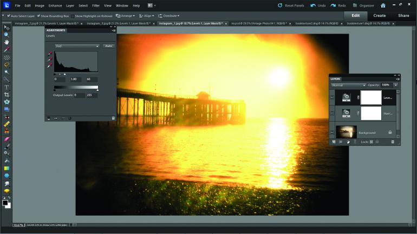Viewport: 417px width, 234px height.
Task: Click the Auto levels button
Action: (109, 46)
